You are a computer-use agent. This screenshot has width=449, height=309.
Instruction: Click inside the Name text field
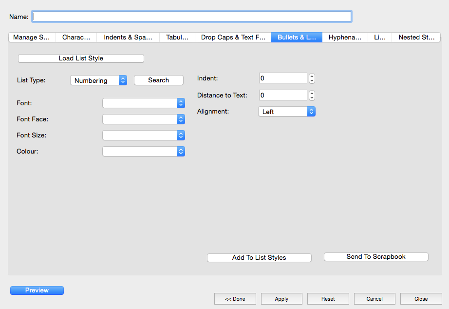192,17
